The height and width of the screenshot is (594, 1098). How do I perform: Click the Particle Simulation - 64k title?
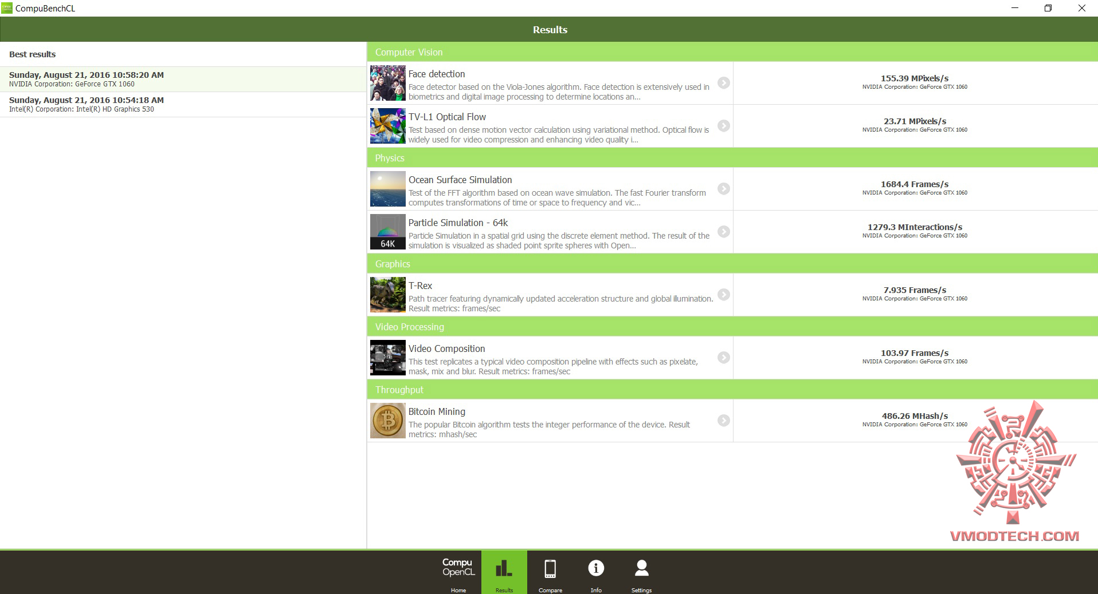[458, 223]
